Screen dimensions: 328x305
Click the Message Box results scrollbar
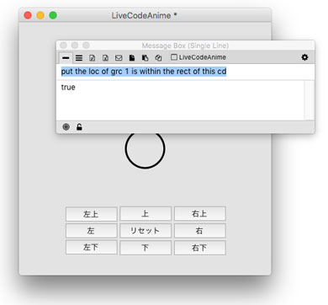coord(309,100)
